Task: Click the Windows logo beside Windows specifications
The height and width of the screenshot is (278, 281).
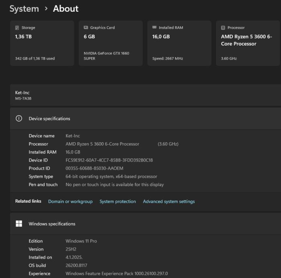Action: click(18, 224)
